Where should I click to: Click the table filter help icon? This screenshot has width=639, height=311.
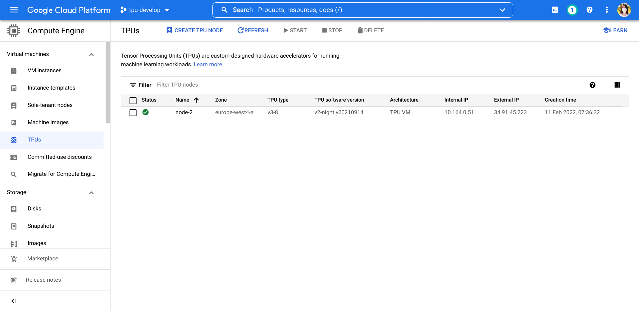(x=592, y=85)
